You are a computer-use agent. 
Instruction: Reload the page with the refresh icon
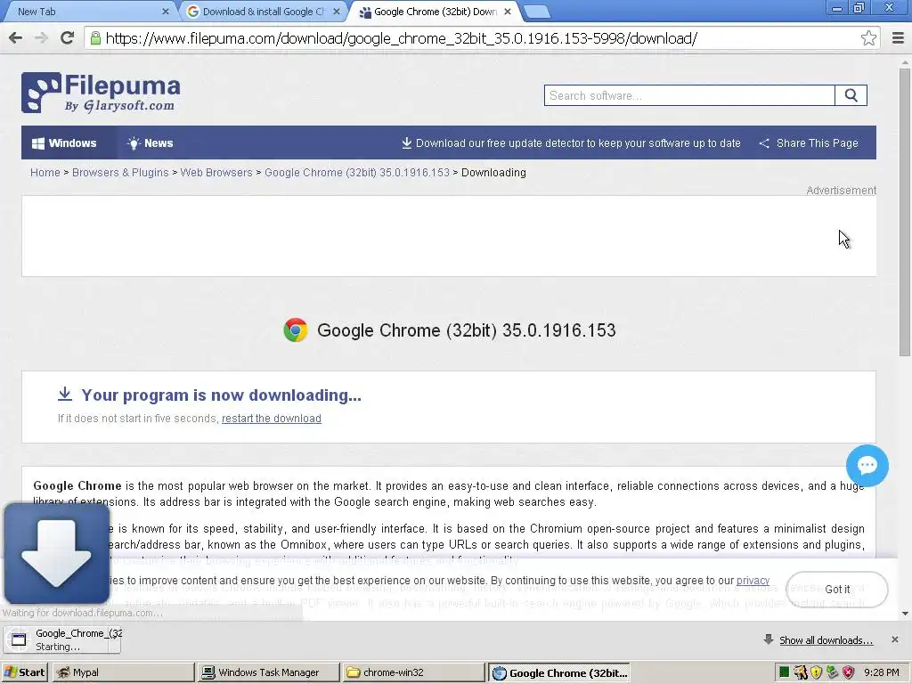click(67, 38)
